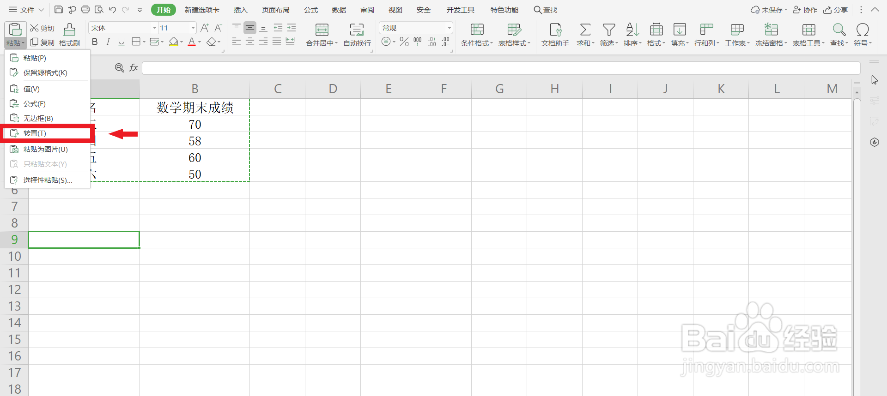Open font name dropdown (宋体)

coord(154,28)
